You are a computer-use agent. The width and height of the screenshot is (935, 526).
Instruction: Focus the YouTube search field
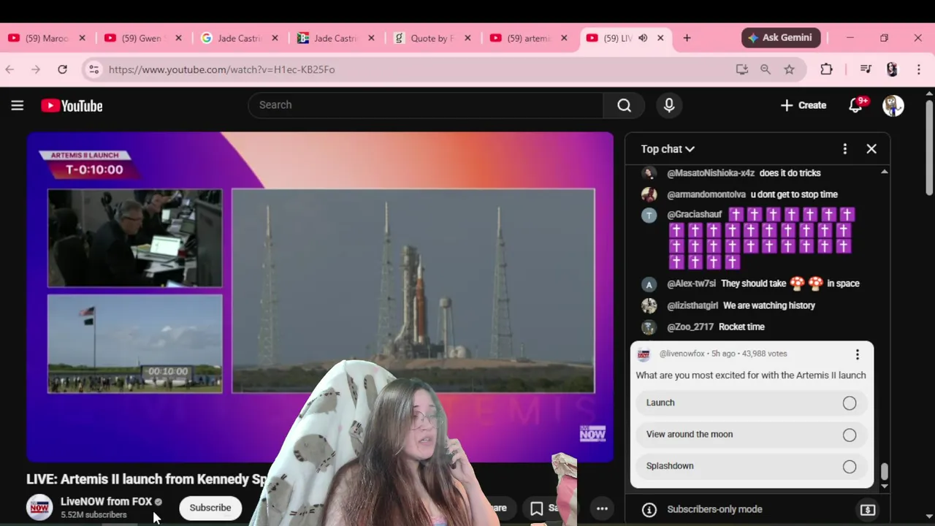pyautogui.click(x=426, y=105)
